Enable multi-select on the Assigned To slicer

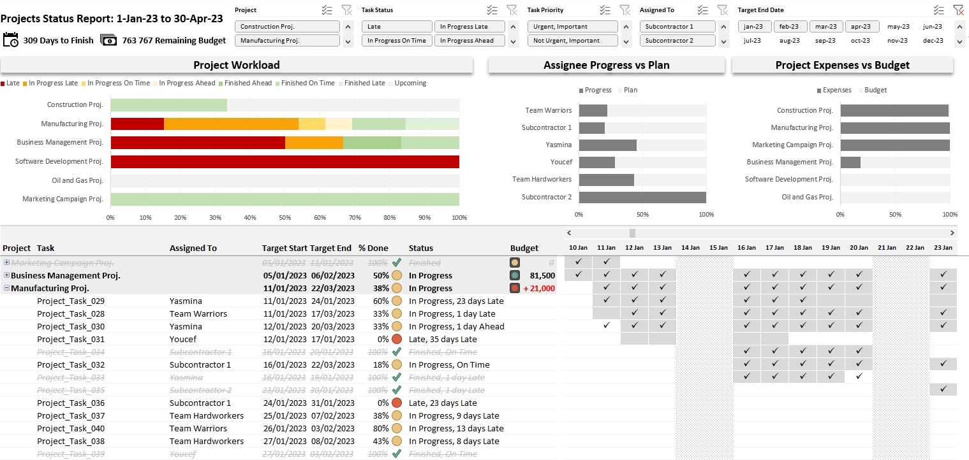pyautogui.click(x=702, y=10)
